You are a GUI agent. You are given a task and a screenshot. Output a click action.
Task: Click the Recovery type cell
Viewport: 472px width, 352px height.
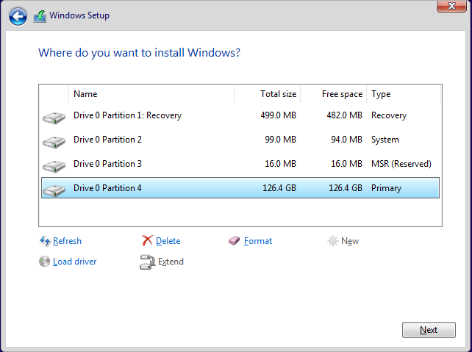389,115
